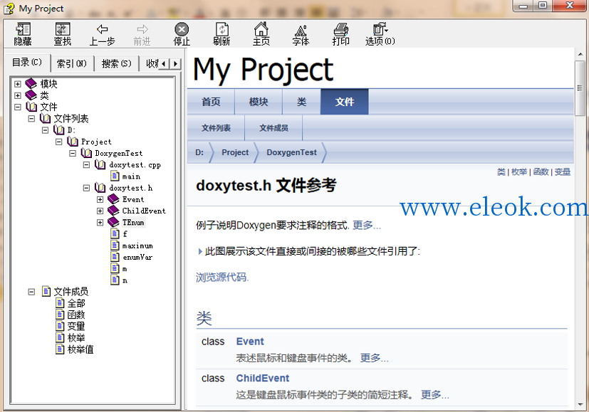Open the 文件成员 sub-tab

coord(273,128)
